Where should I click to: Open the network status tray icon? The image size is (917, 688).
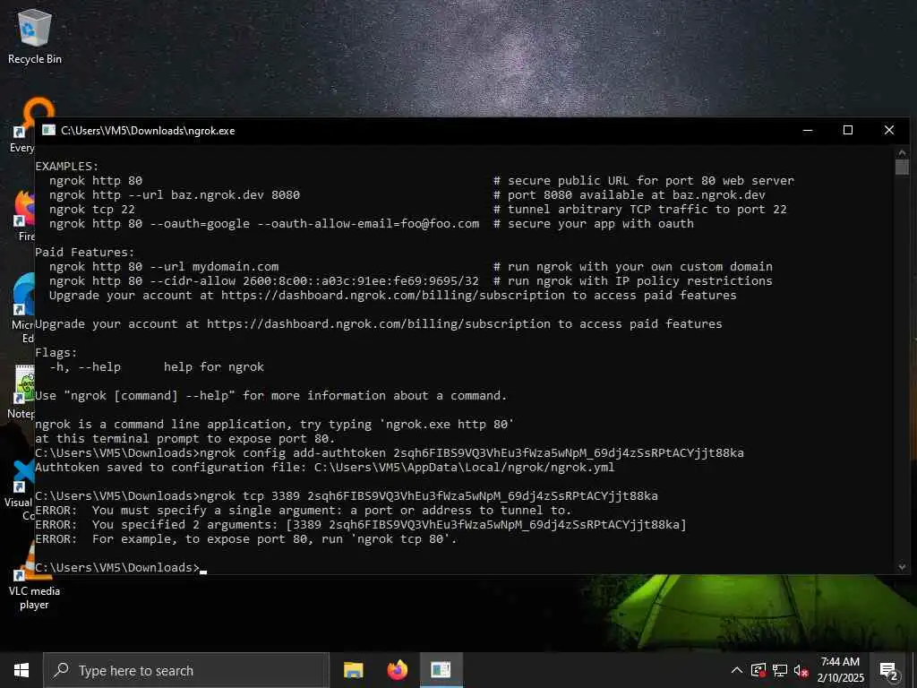tap(780, 670)
